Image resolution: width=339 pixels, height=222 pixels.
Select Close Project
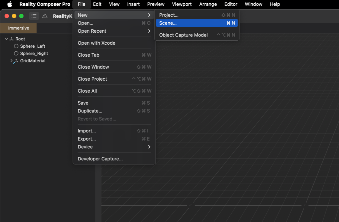pos(114,79)
